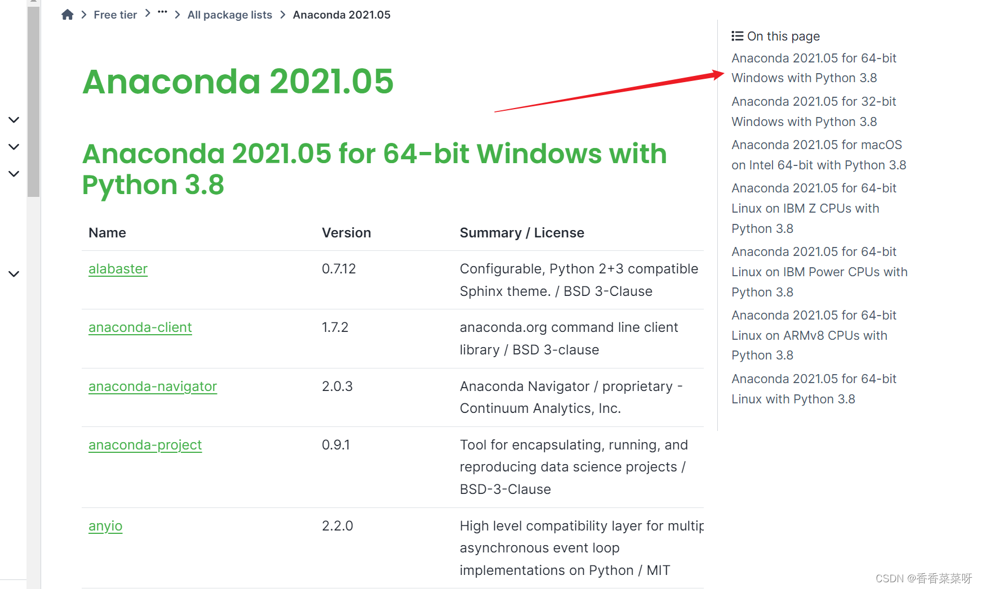Expand the second sidebar chevron section

(14, 147)
